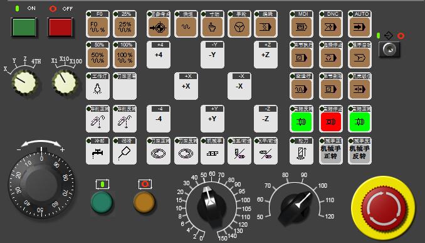This screenshot has height=243, width=425.
Task: Set rapid override to 25%
Action: (x=125, y=24)
